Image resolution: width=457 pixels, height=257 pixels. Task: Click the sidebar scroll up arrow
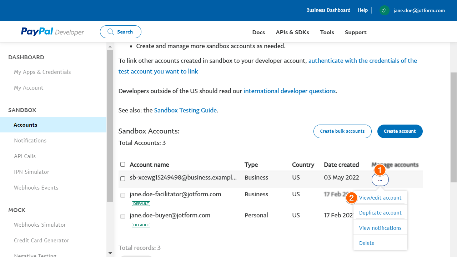110,46
